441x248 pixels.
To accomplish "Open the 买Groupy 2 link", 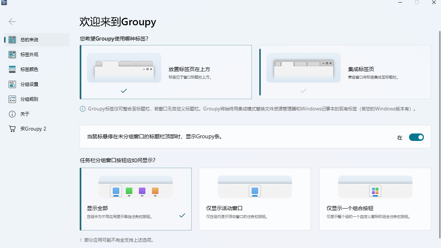I will (33, 129).
